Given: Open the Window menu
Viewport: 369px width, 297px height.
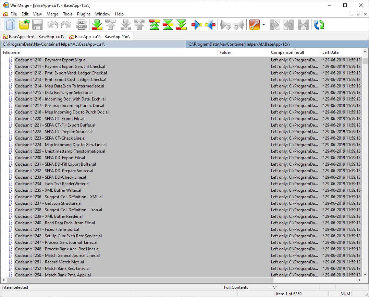Looking at the screenshot, I should tap(102, 14).
